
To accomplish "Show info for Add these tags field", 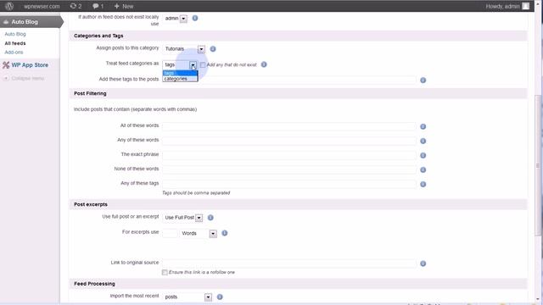I will (x=423, y=80).
